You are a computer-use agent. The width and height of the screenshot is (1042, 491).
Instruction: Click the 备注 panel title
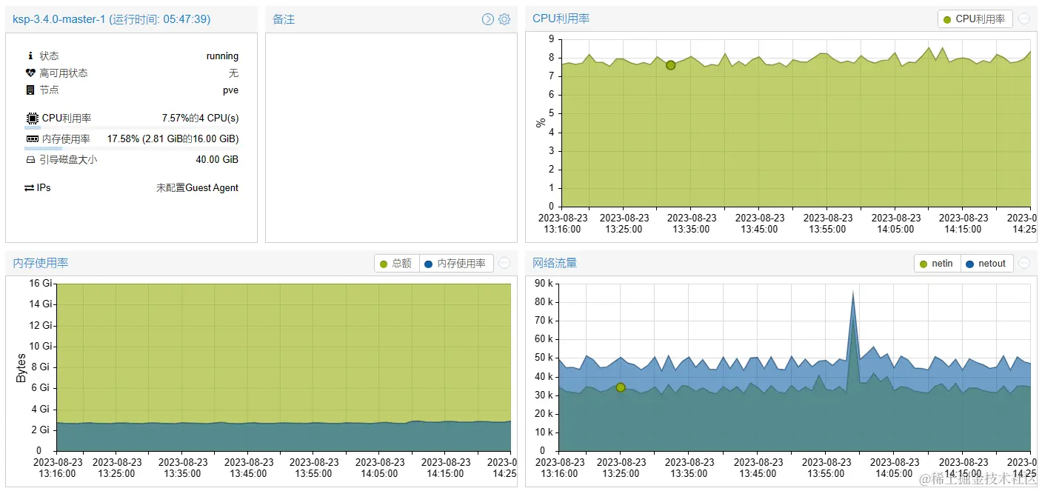coord(284,19)
